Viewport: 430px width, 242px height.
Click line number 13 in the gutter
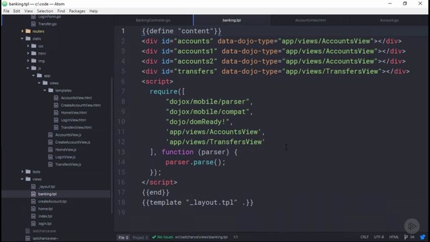pyautogui.click(x=121, y=152)
